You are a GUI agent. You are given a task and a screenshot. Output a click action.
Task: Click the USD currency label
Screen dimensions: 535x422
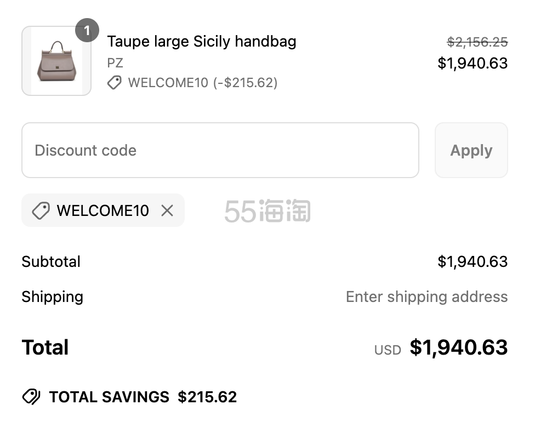click(388, 350)
